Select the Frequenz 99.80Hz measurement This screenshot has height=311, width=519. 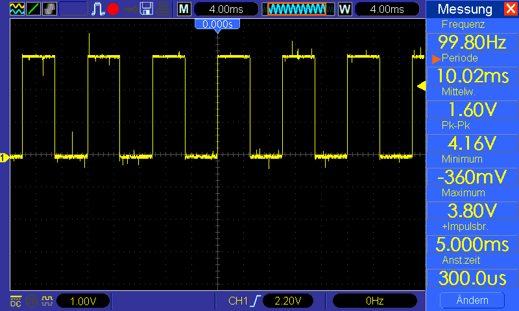[472, 42]
